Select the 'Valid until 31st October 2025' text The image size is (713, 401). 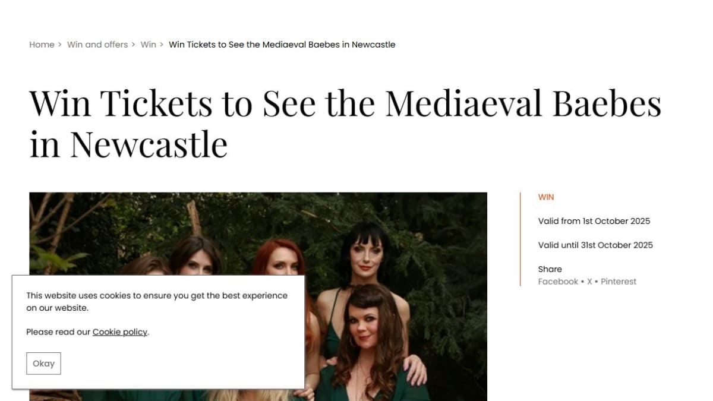[595, 245]
